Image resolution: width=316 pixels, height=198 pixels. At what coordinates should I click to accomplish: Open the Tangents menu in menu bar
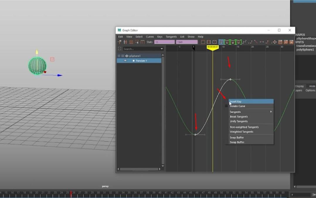pyautogui.click(x=171, y=36)
